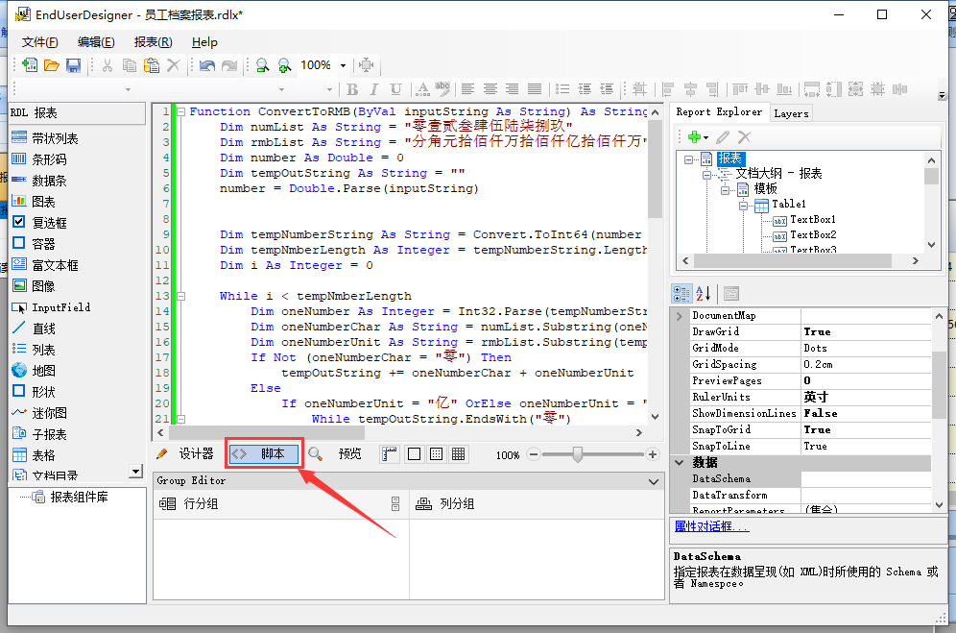The width and height of the screenshot is (956, 633).
Task: Click the 行分组 row group options icon
Action: 395,503
